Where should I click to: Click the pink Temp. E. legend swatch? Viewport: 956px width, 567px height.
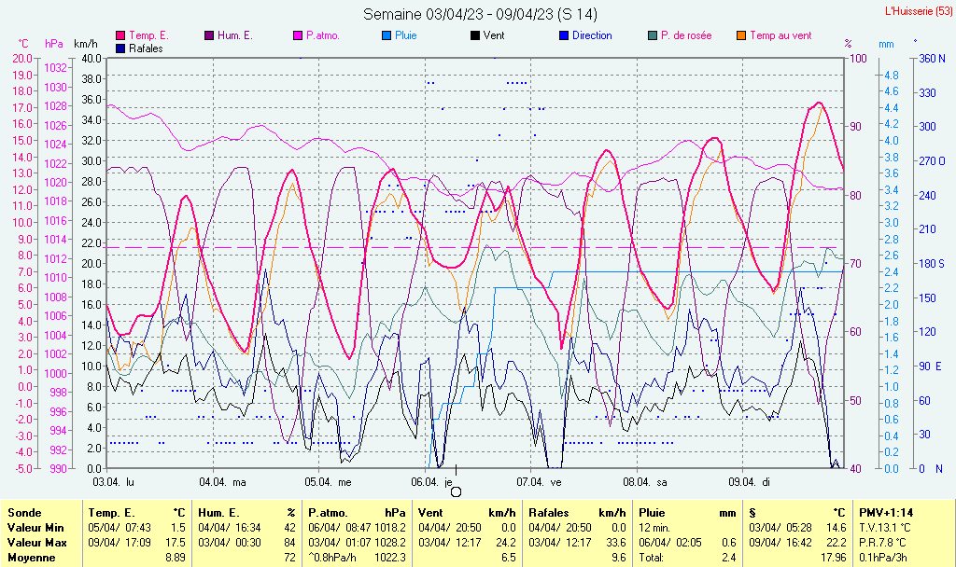tap(120, 35)
